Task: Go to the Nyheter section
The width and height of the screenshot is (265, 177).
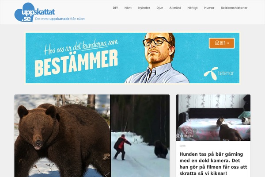Action: coord(144,8)
